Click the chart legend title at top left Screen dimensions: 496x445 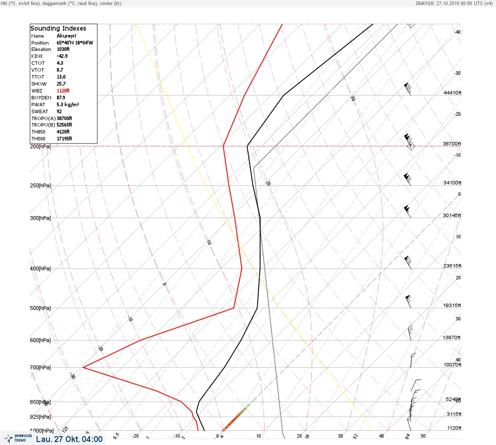61,3
